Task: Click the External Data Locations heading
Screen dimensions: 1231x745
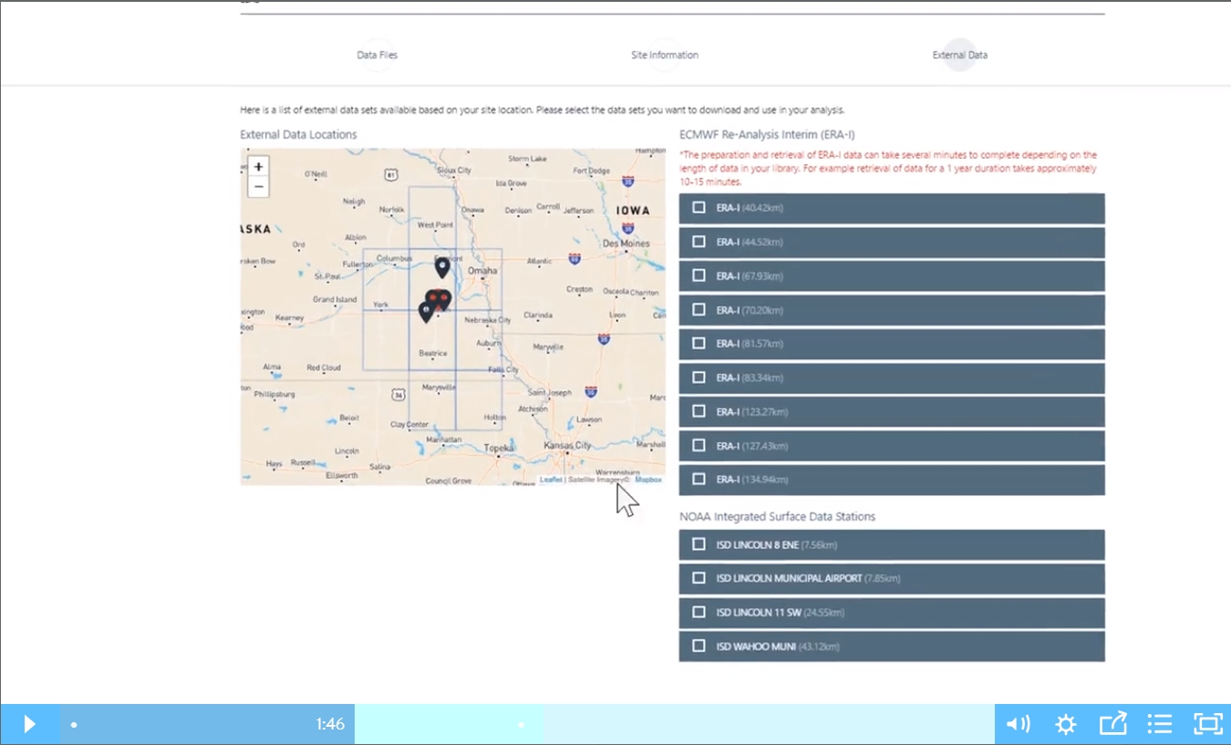Action: [298, 135]
